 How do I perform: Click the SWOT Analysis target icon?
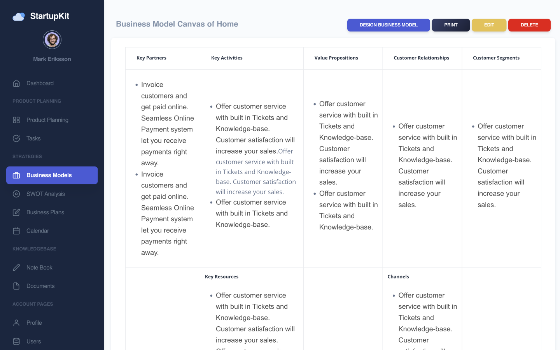[x=16, y=194]
